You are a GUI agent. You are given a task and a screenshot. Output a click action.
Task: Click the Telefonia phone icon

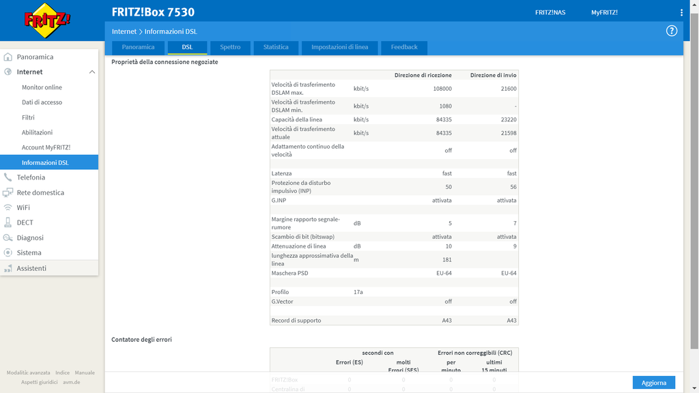click(8, 177)
